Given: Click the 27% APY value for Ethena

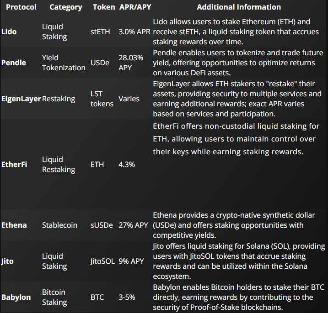Looking at the screenshot, I should click(133, 225).
